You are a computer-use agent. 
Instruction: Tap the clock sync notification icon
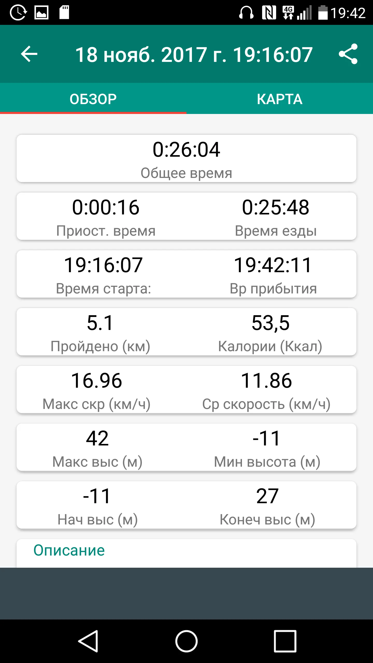pos(18,13)
